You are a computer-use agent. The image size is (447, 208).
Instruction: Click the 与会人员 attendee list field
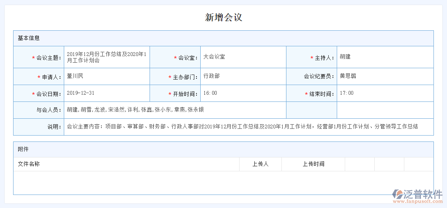tap(175, 110)
